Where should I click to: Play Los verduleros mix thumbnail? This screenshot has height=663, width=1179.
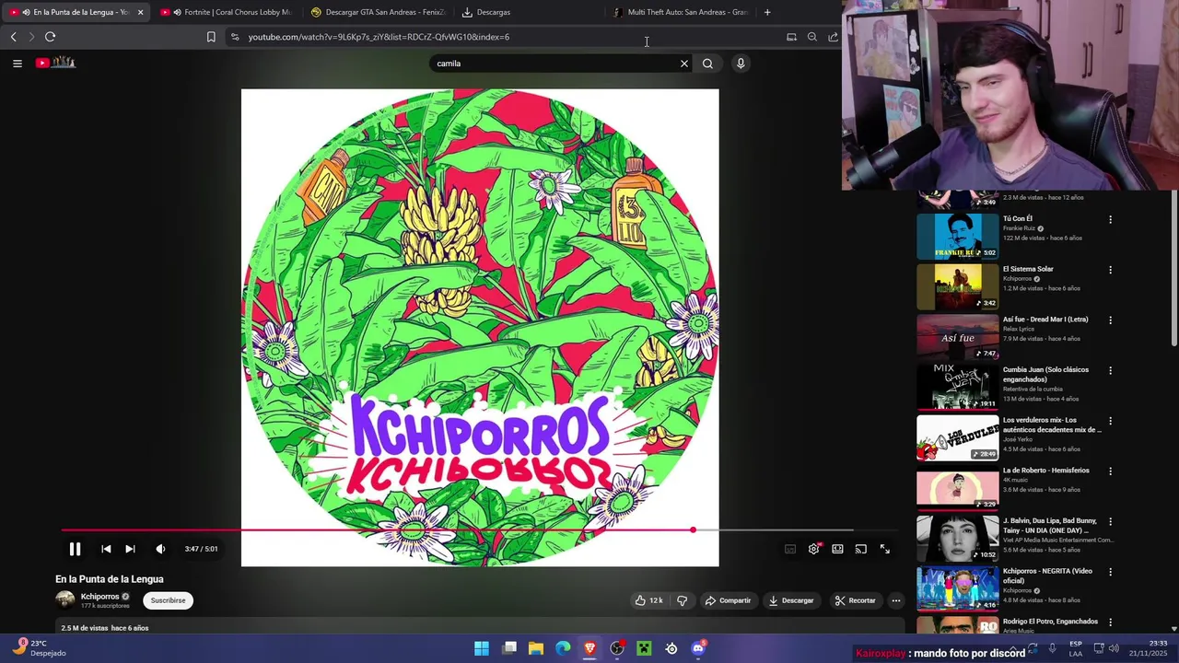coord(957,437)
